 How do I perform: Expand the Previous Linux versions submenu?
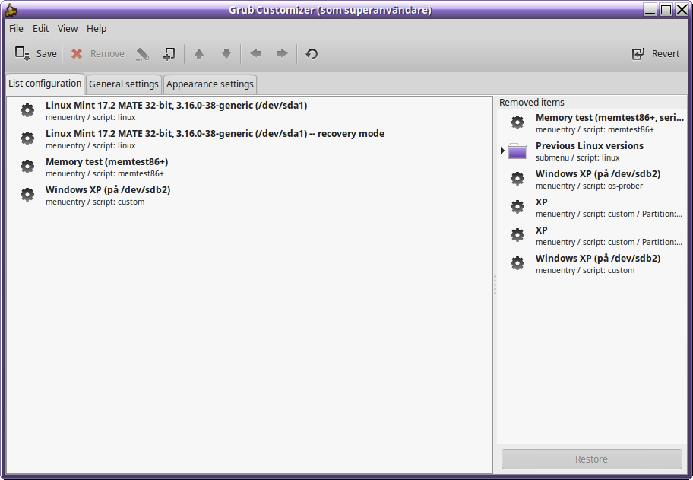(502, 151)
